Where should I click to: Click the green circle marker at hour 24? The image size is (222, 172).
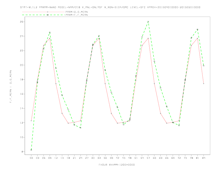click(80, 128)
